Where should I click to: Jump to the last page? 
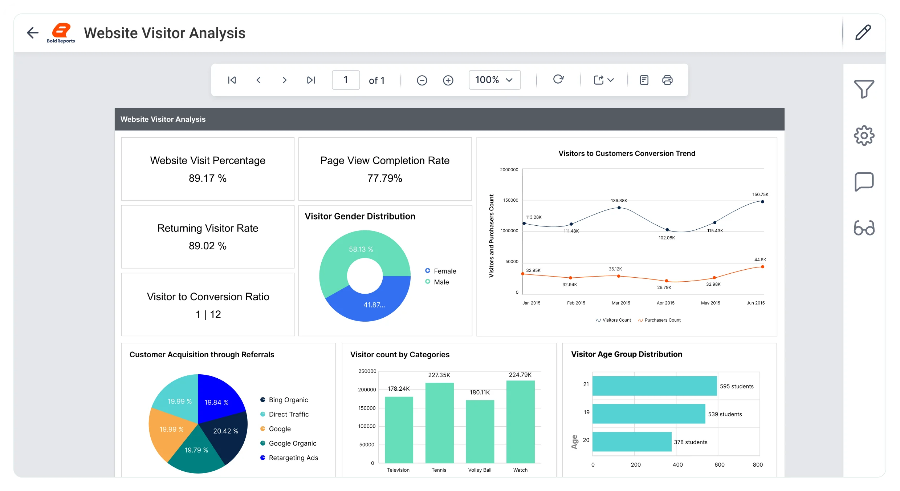tap(311, 80)
